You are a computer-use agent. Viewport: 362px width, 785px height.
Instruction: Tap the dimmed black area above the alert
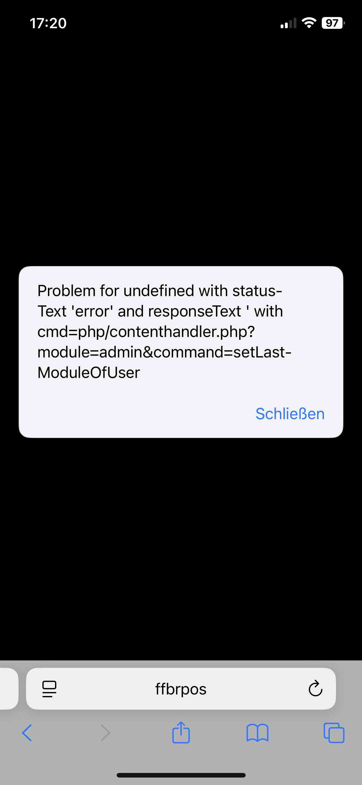(181, 149)
